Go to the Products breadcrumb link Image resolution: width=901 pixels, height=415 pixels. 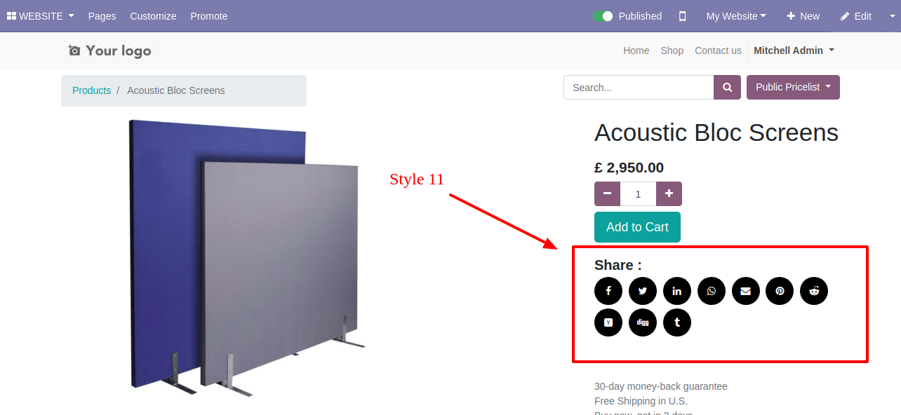click(92, 90)
